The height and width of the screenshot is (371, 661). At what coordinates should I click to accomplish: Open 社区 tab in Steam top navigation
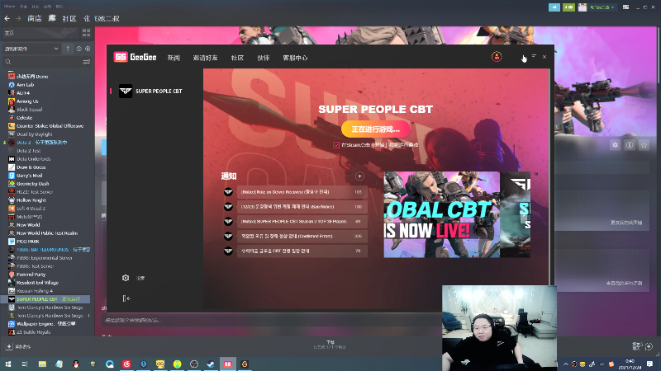pos(69,18)
